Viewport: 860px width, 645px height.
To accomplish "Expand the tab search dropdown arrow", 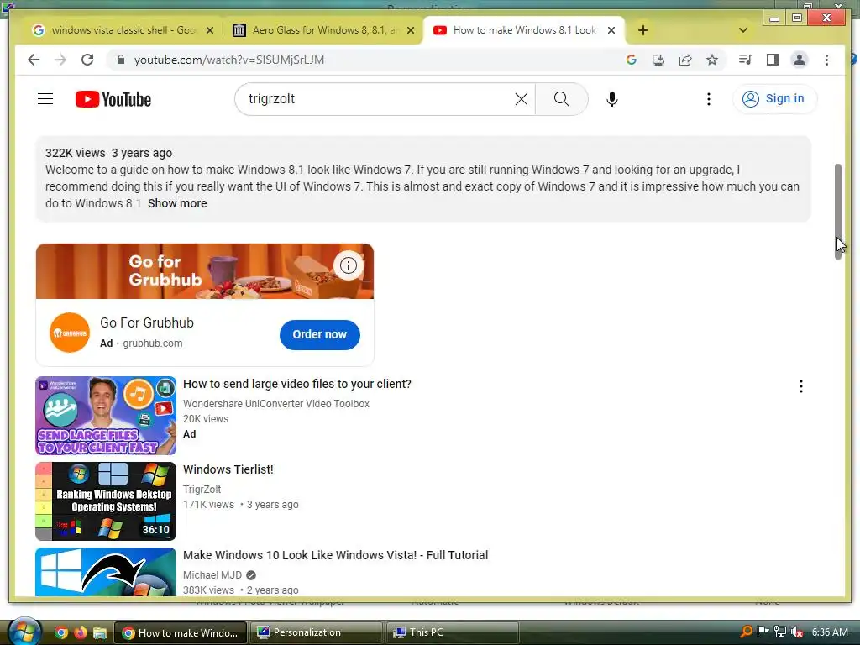I will pos(743,30).
